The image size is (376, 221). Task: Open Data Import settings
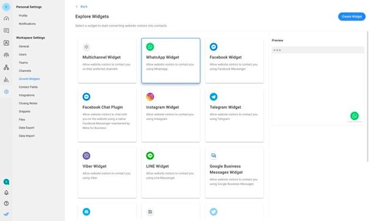26,136
